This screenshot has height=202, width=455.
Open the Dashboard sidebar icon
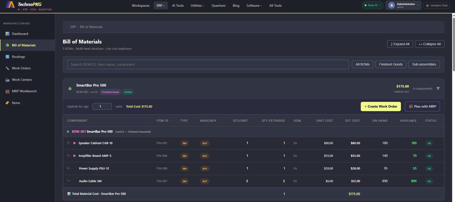tap(7, 34)
